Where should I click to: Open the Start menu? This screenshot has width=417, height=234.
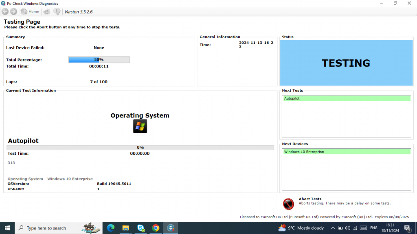pos(7,227)
